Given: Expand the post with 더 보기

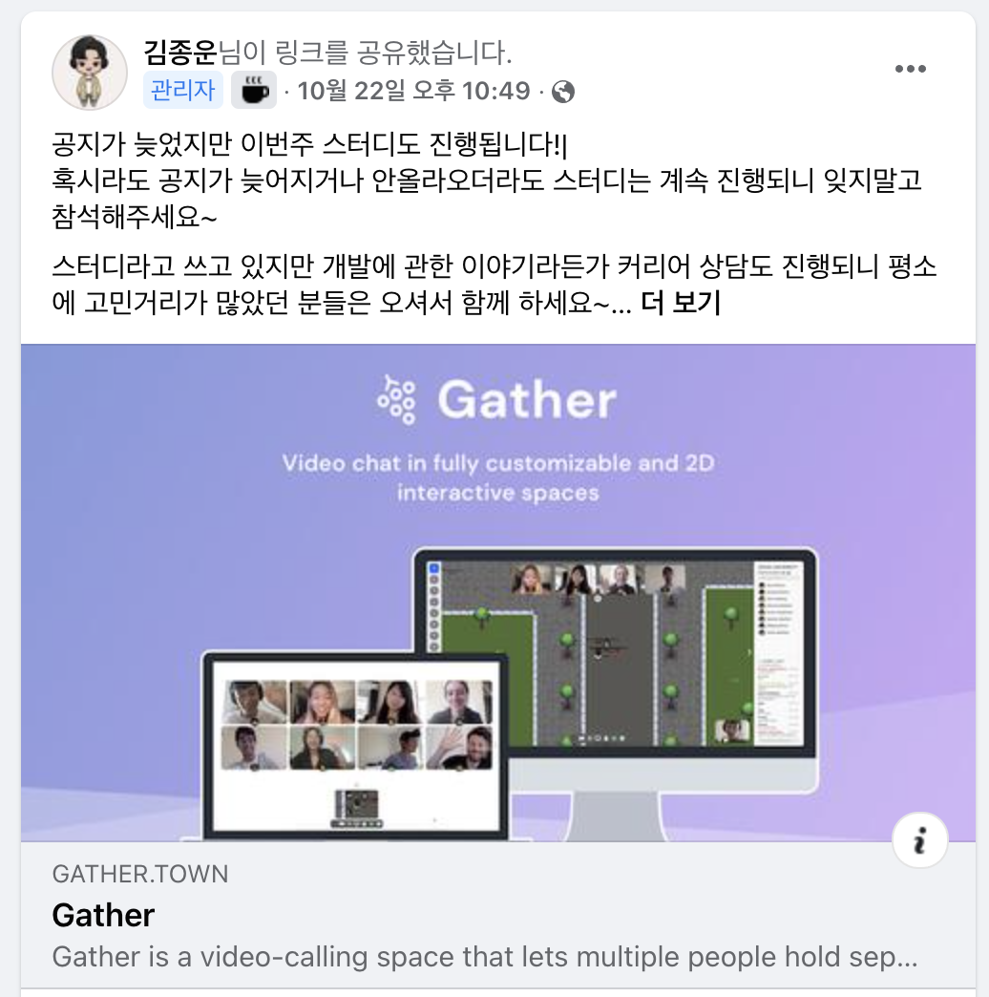Looking at the screenshot, I should [x=680, y=303].
